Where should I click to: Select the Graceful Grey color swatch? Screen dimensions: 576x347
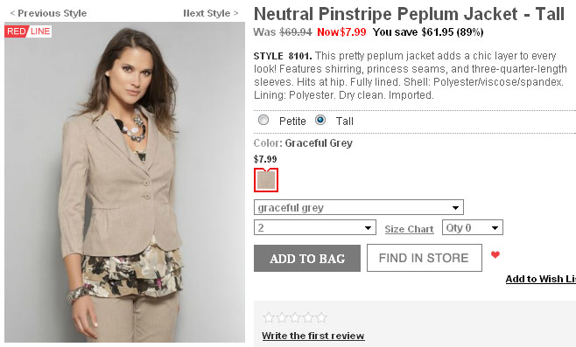click(266, 180)
